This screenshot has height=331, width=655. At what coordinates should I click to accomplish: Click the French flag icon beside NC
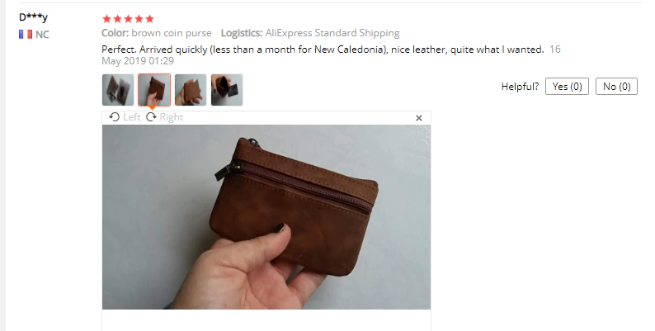pyautogui.click(x=26, y=35)
